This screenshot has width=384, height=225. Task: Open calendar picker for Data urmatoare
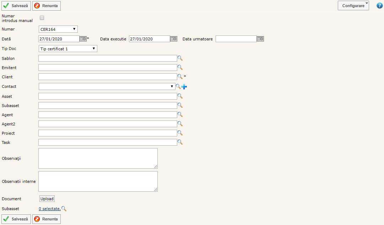point(260,39)
